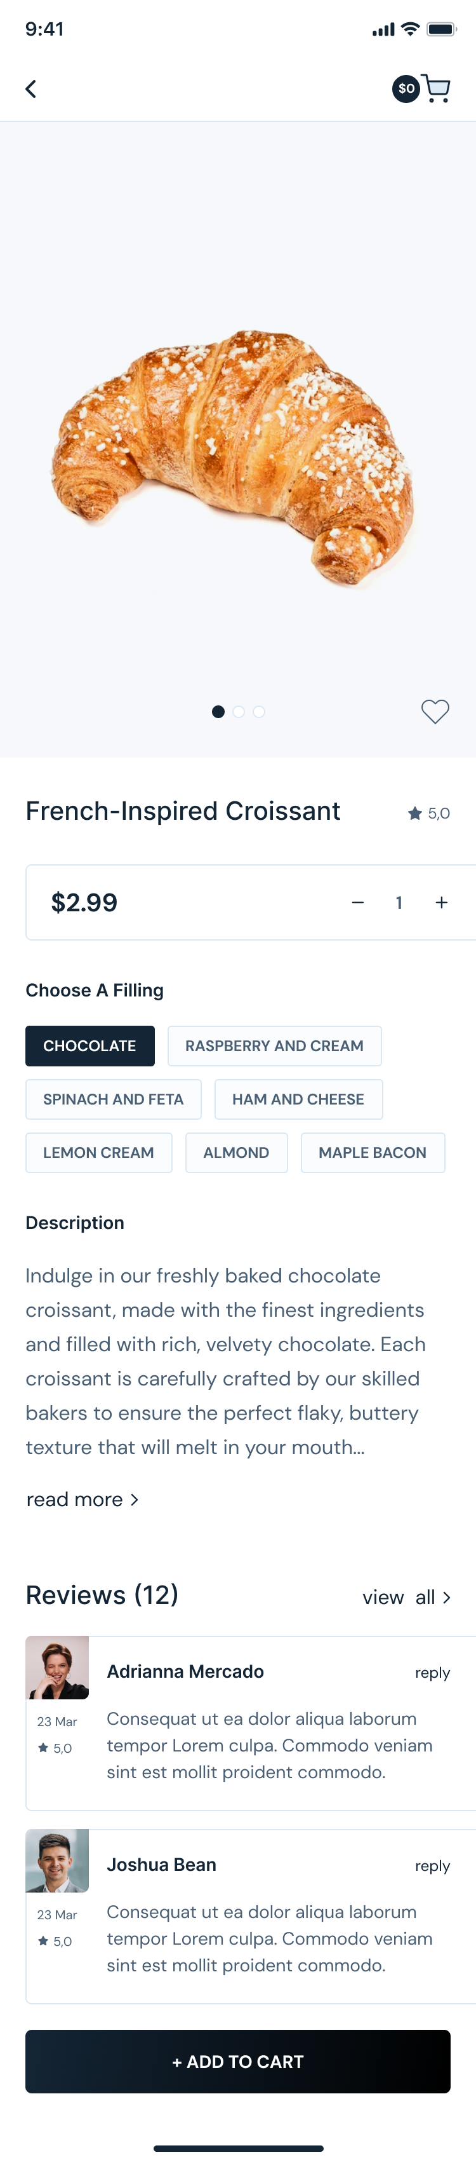
Task: Expand description with read more
Action: coord(82,1500)
